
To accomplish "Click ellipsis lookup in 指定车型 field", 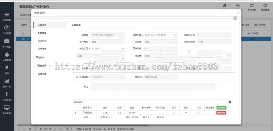I will 123,48.
